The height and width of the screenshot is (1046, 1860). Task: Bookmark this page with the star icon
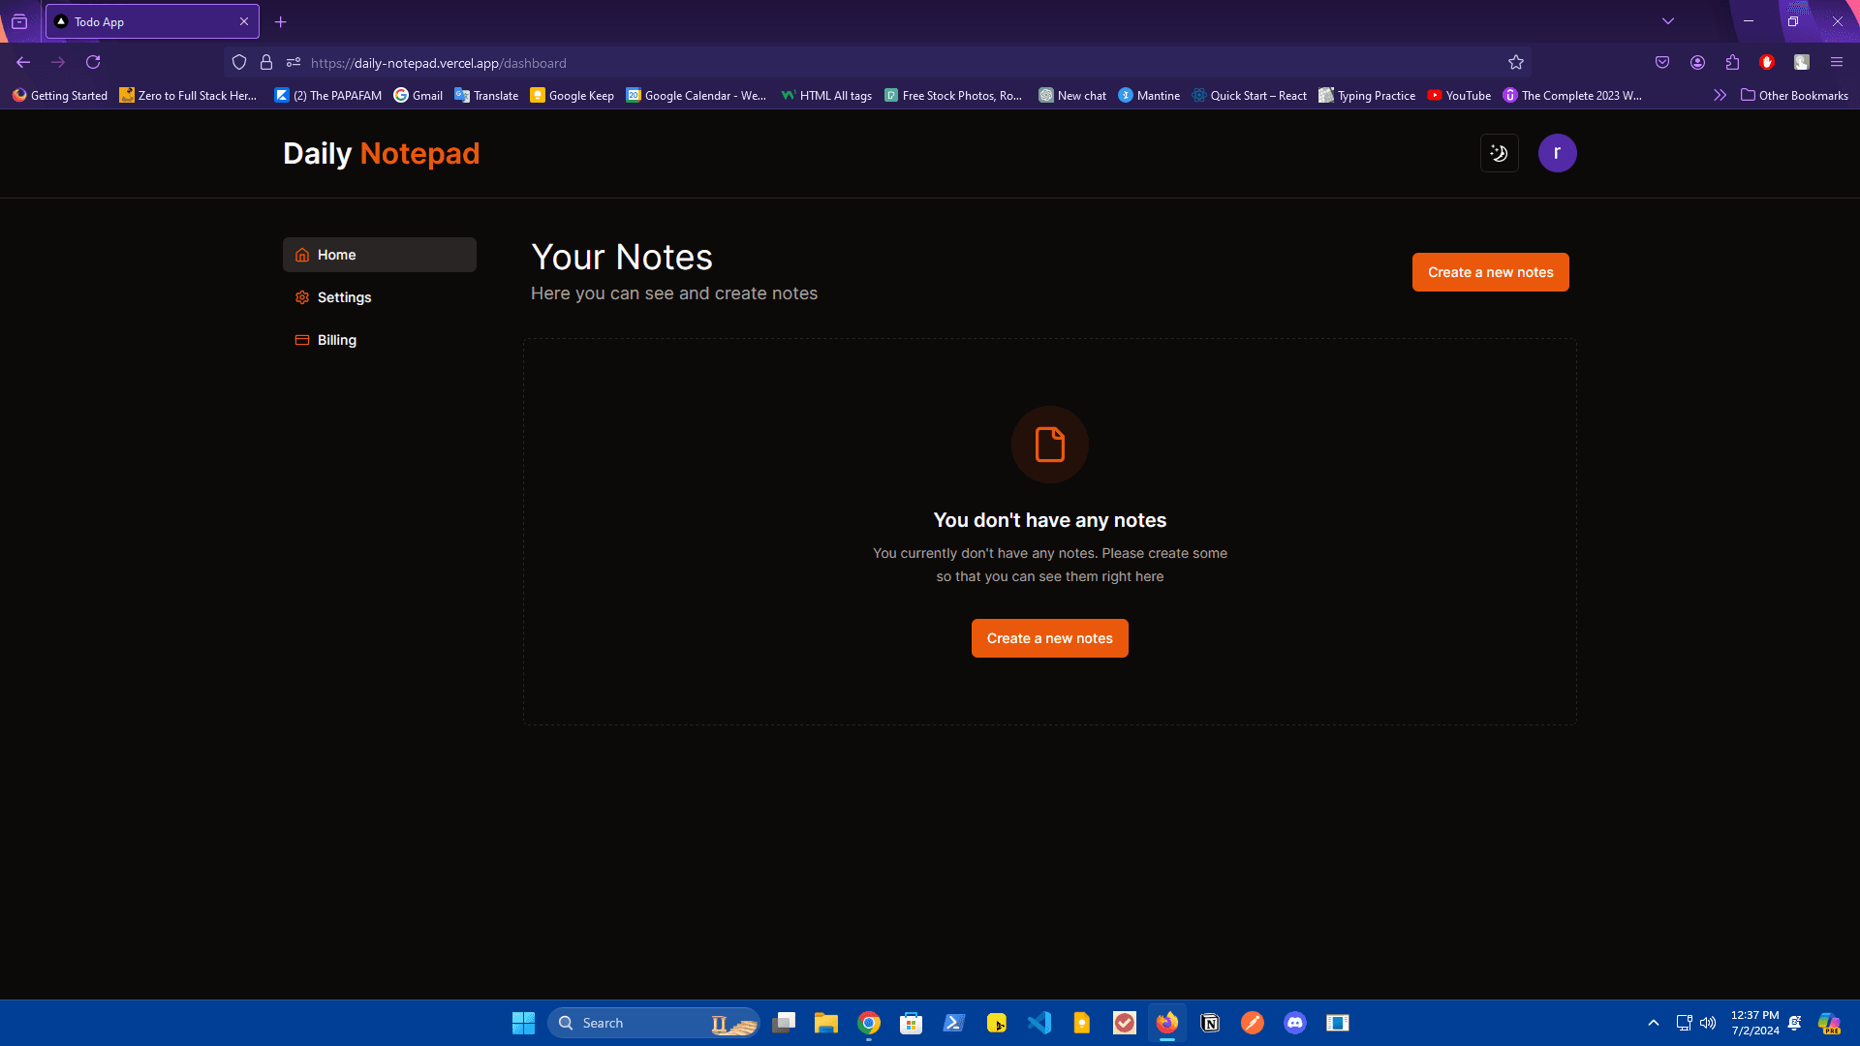[1516, 63]
